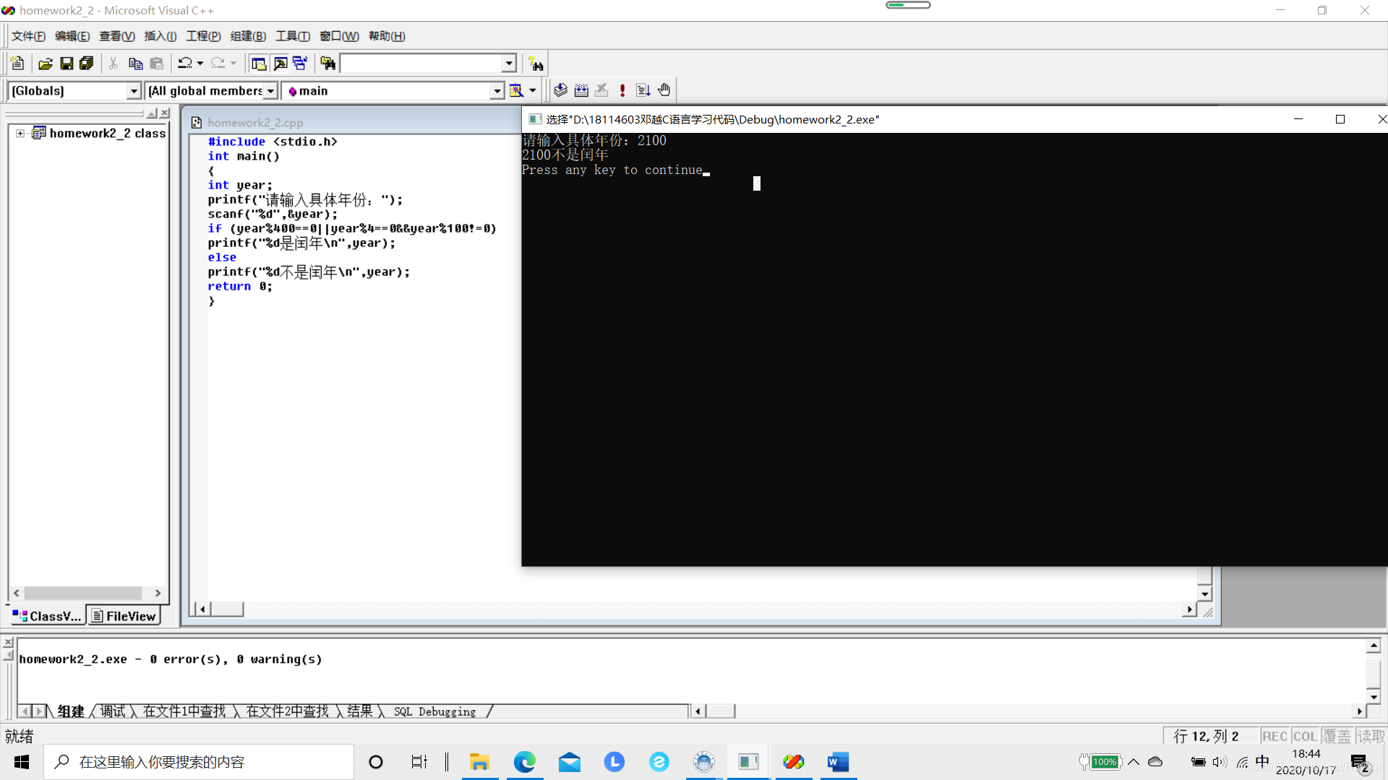Open the main function dropdown arrow

497,91
